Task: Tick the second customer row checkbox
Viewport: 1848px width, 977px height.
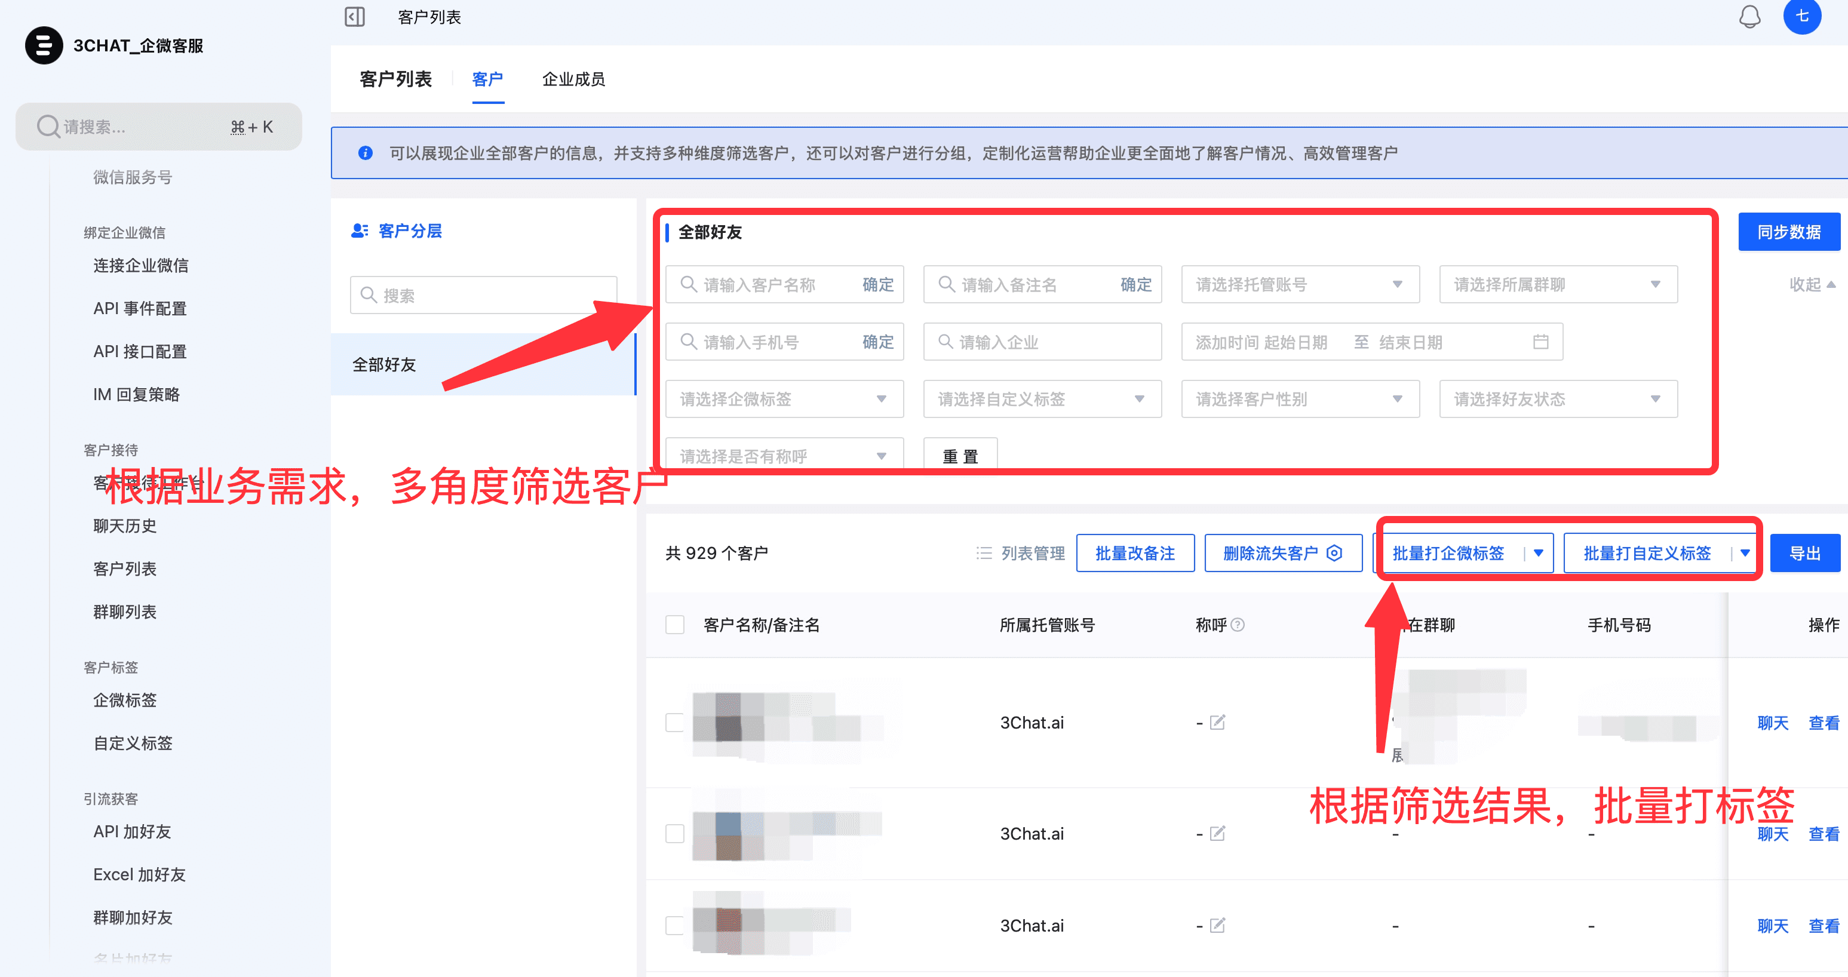Action: click(674, 833)
